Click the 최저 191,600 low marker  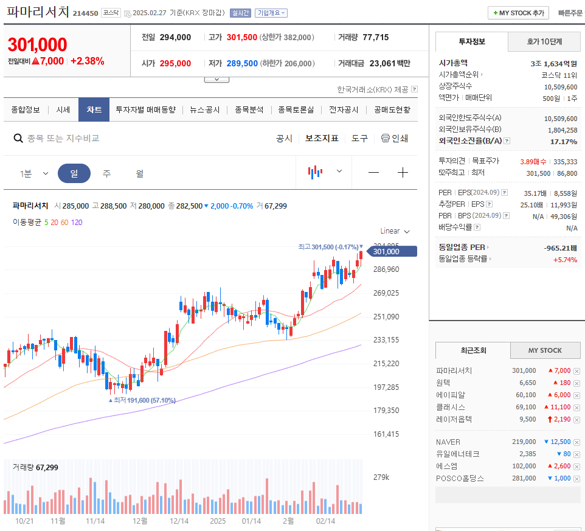pyautogui.click(x=142, y=400)
